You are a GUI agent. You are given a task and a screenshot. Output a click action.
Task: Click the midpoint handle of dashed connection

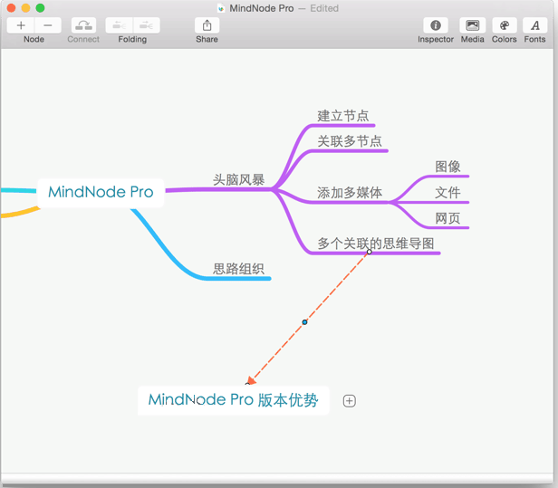(304, 322)
